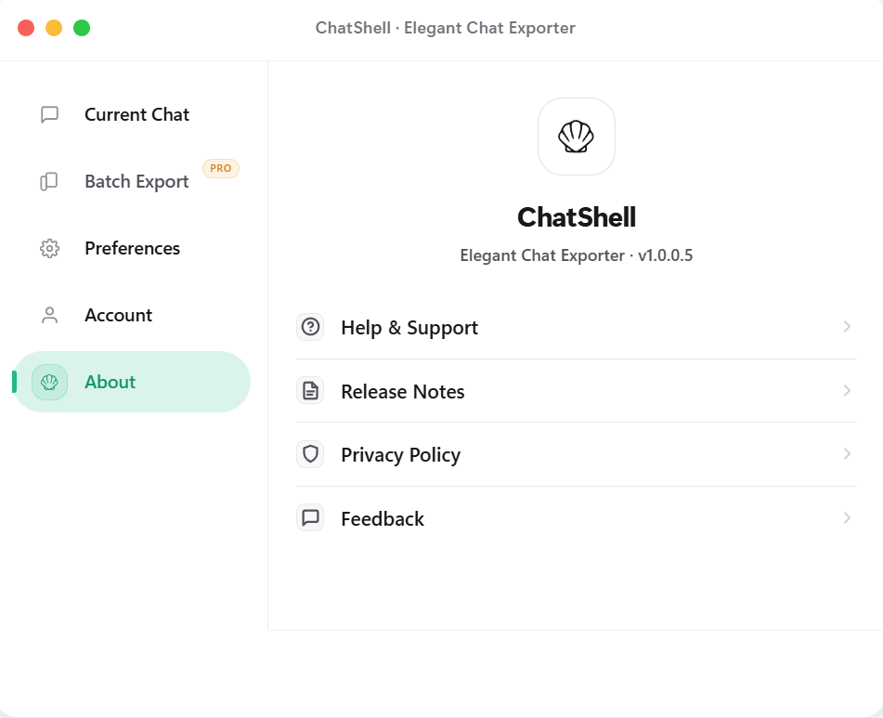883x718 pixels.
Task: Expand the Help & Support row chevron
Action: [846, 327]
